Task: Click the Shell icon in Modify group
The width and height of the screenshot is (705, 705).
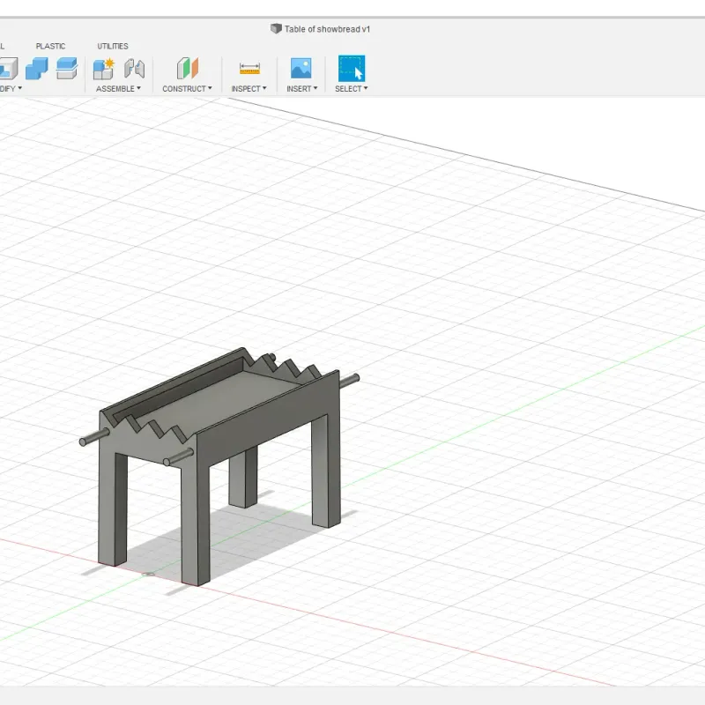Action: (6, 69)
